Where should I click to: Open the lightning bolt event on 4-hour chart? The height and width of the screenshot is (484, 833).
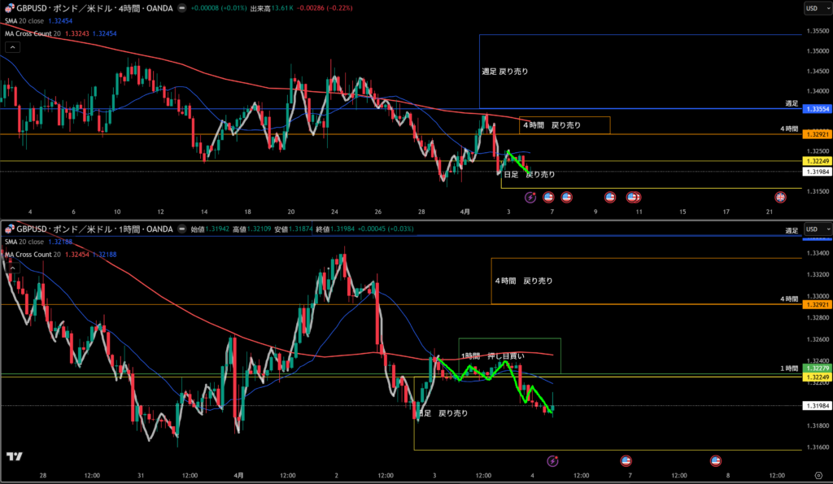coord(530,197)
